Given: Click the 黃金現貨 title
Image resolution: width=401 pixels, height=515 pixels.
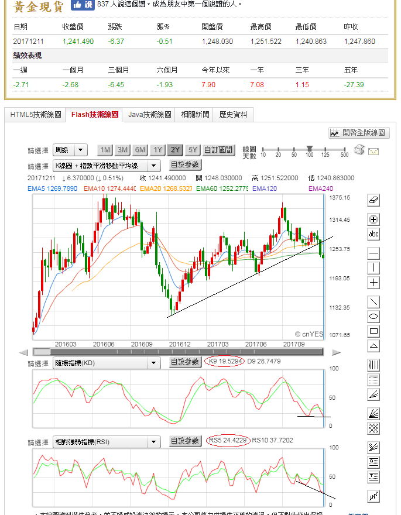Looking at the screenshot, I should pyautogui.click(x=38, y=6).
